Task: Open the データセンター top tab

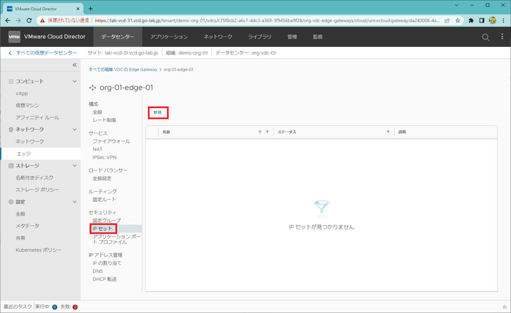Action: pos(118,37)
